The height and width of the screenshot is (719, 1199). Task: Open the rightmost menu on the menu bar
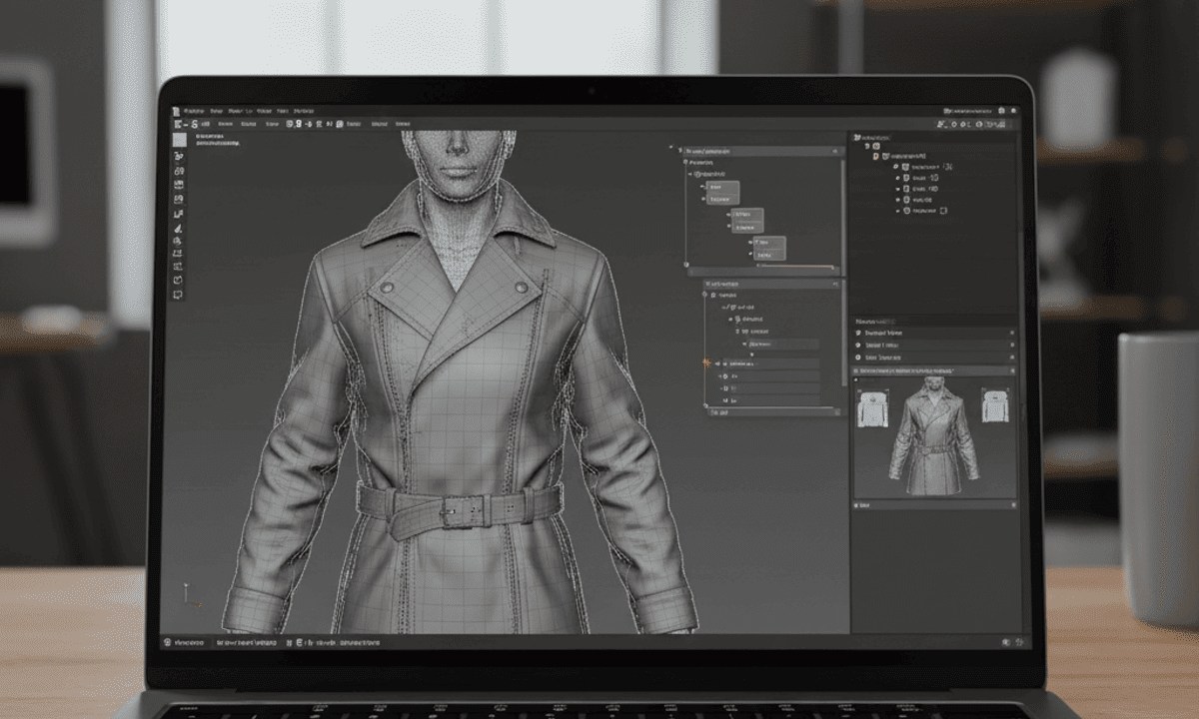click(x=305, y=111)
